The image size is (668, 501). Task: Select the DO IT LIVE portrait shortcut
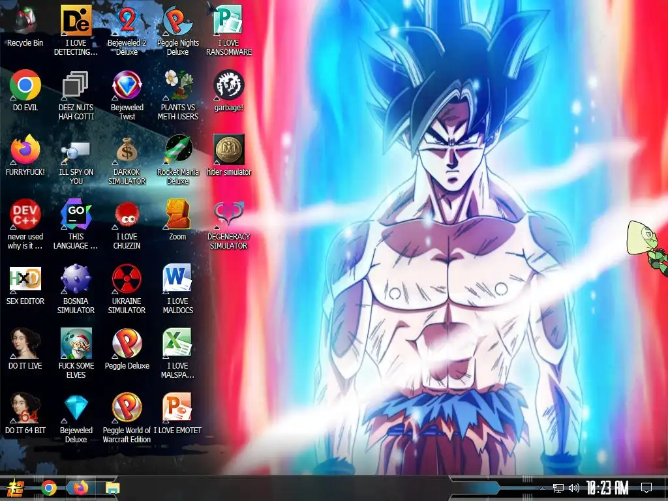click(x=25, y=350)
